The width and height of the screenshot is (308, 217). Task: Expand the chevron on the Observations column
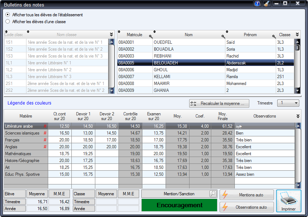[298, 116]
